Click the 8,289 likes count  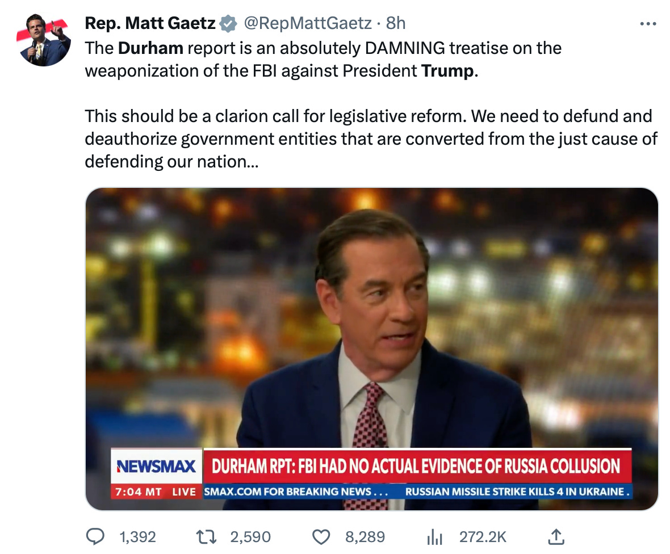[365, 536]
